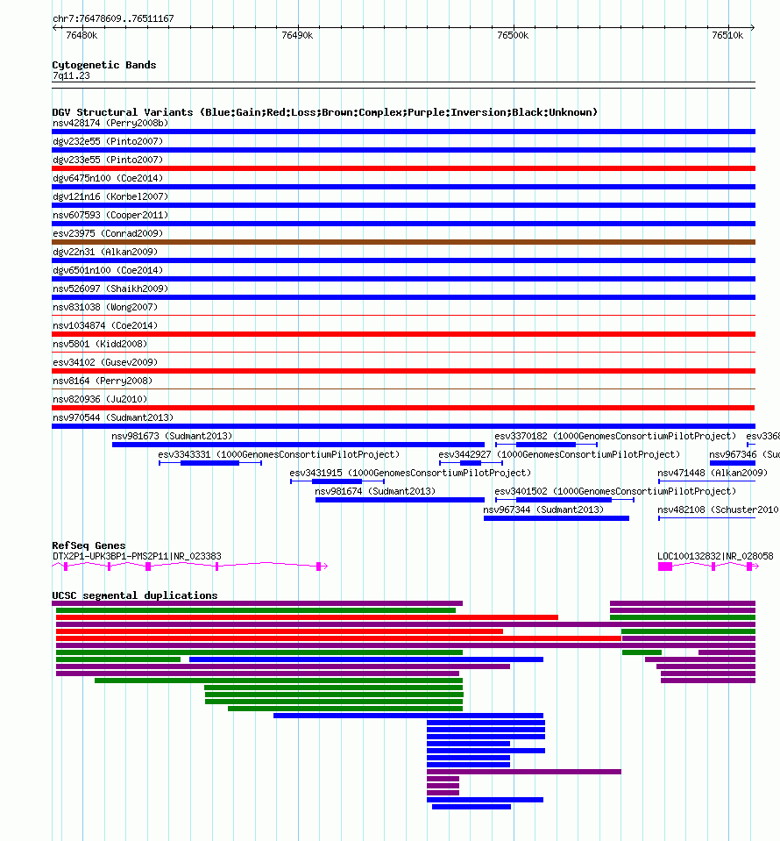Viewport: 780px width, 841px height.
Task: Click the brown esv23975 (Conrad2009) complex bar
Action: coord(404,242)
